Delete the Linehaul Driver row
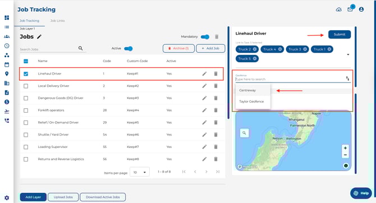The image size is (376, 203). click(215, 73)
